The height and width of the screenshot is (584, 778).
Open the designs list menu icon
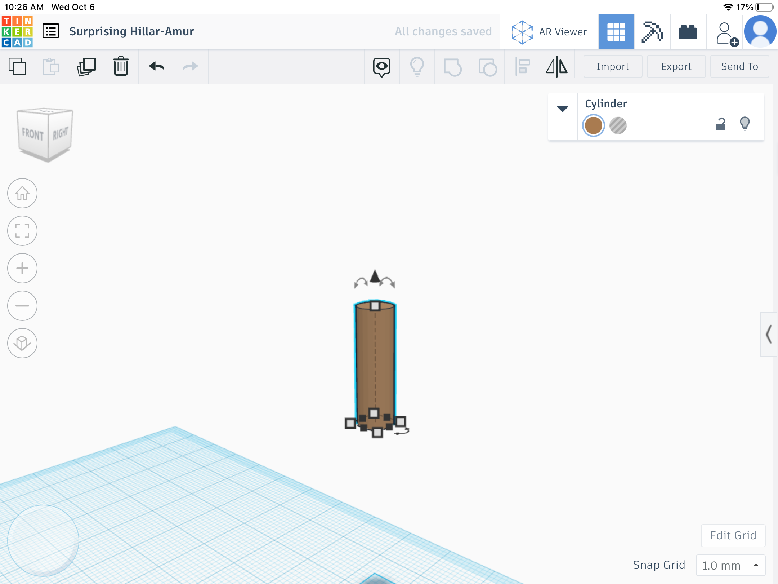pos(51,31)
